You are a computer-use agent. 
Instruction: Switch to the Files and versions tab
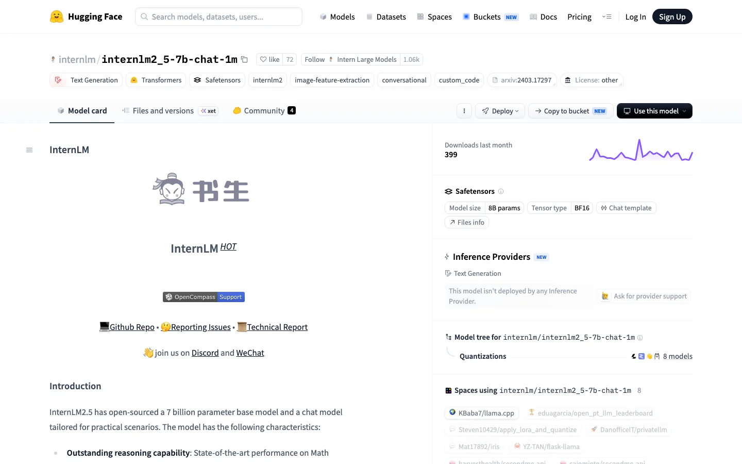[170, 111]
